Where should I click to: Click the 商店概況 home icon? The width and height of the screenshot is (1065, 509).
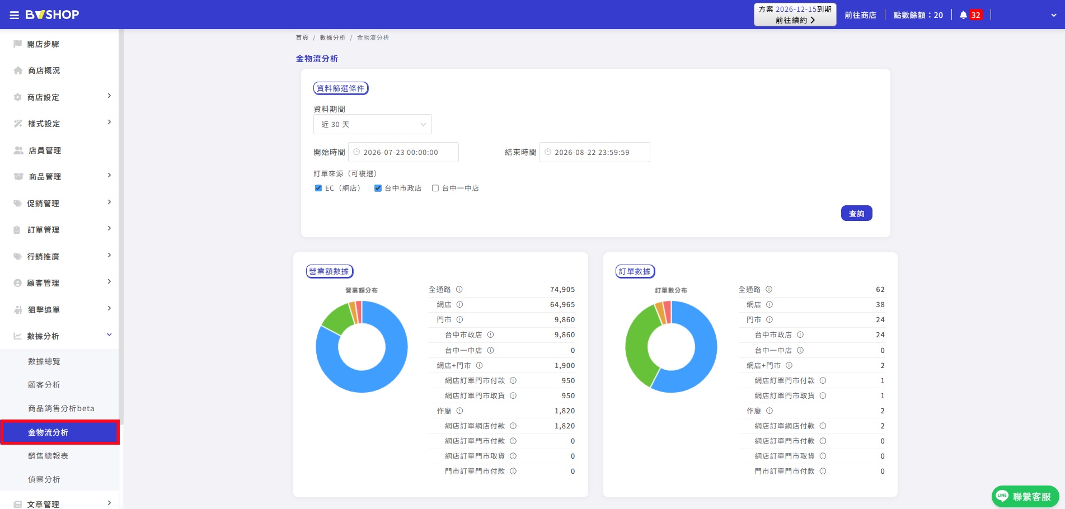[x=18, y=70]
